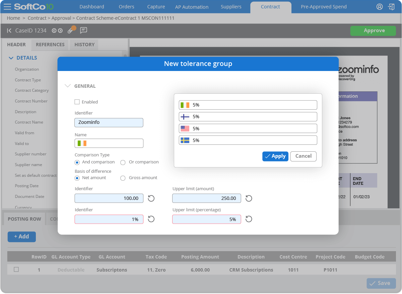Screen dimensions: 402x294
Task: Select the Or comparison radio button
Action: point(123,162)
